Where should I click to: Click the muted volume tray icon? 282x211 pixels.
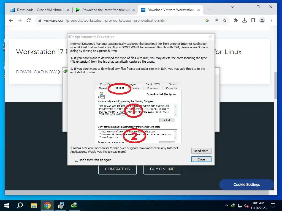coord(246,206)
